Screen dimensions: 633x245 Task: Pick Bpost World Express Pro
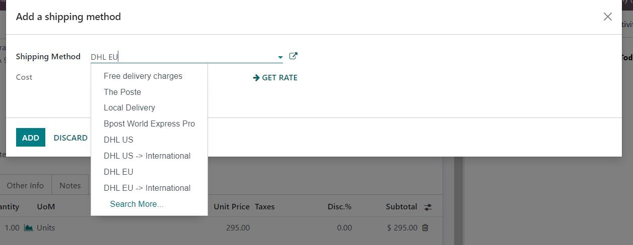coord(149,124)
